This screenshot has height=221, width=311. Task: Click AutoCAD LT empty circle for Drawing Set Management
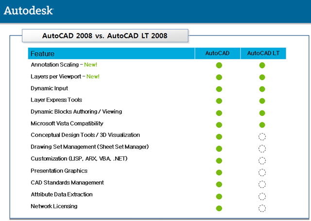262,149
